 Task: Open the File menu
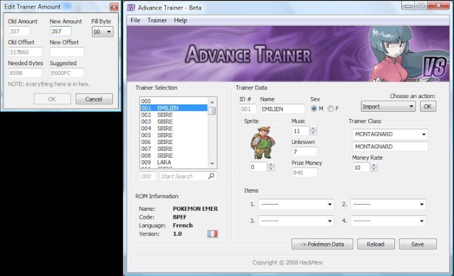click(135, 20)
